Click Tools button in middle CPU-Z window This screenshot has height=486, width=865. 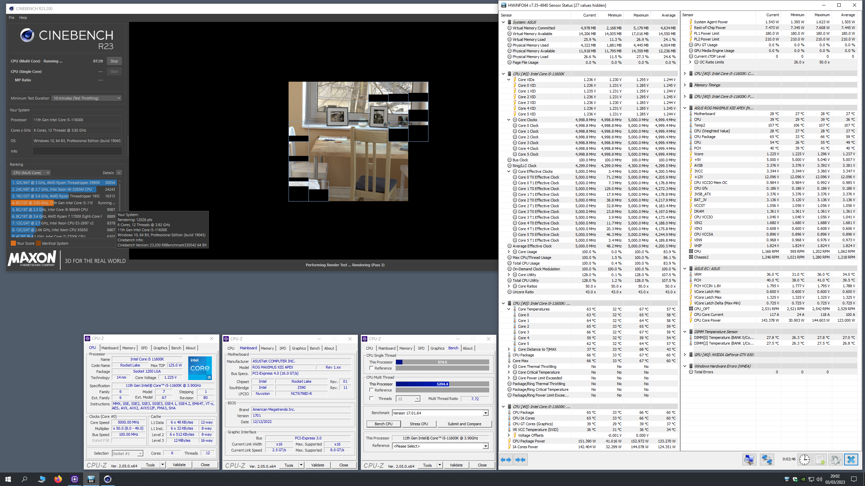tap(289, 465)
